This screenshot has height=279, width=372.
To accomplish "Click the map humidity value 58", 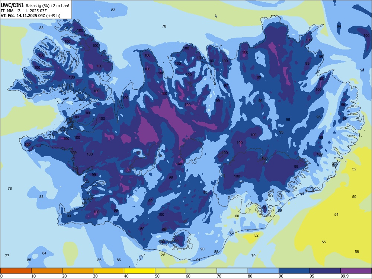I will click(357, 252).
